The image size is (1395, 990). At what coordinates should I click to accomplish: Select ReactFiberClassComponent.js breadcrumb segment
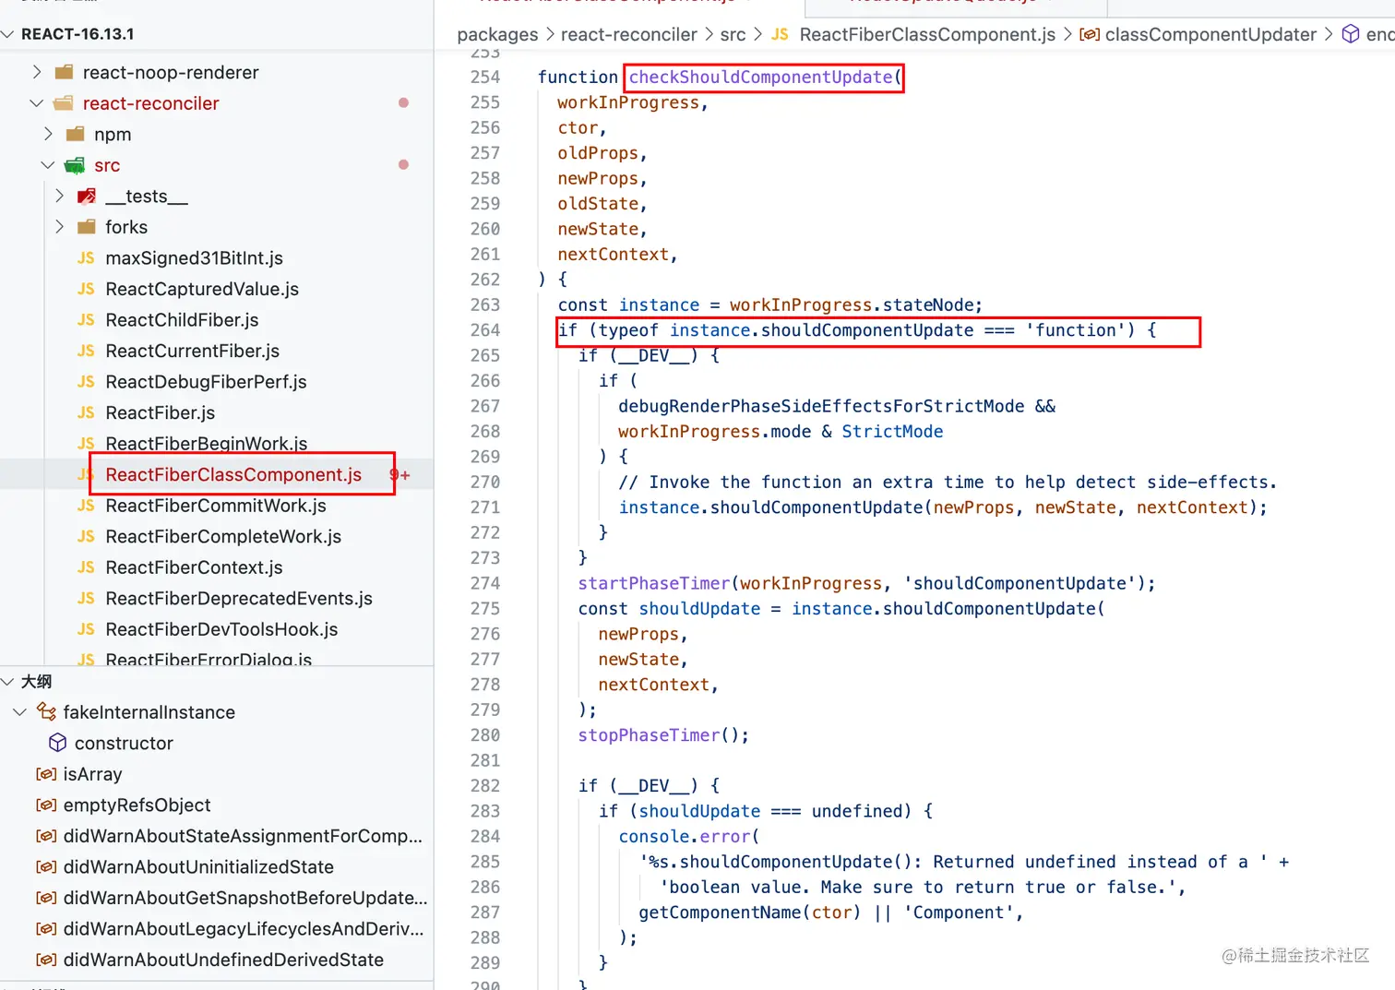click(927, 34)
